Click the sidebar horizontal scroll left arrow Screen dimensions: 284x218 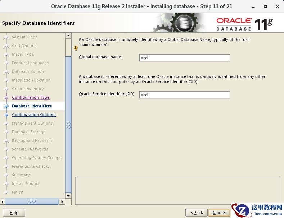click(3, 201)
